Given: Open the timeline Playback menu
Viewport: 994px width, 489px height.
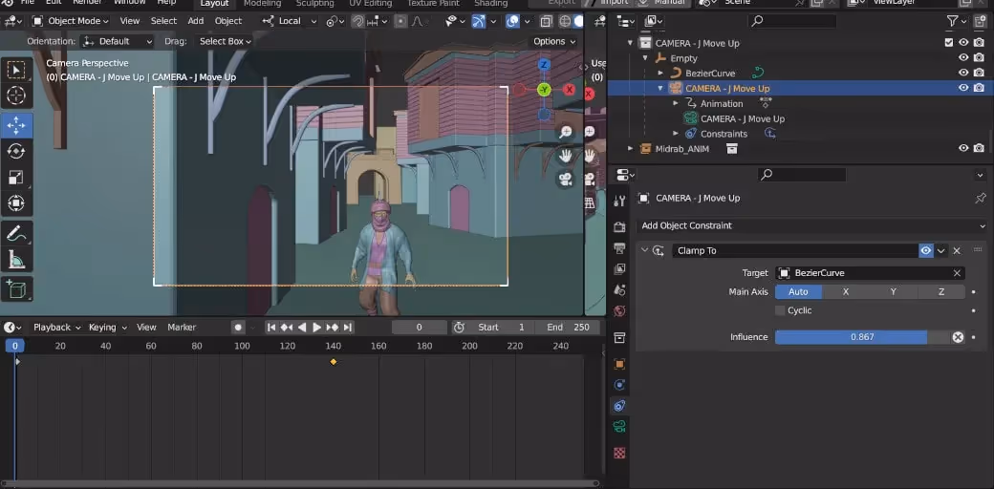Looking at the screenshot, I should [x=57, y=328].
